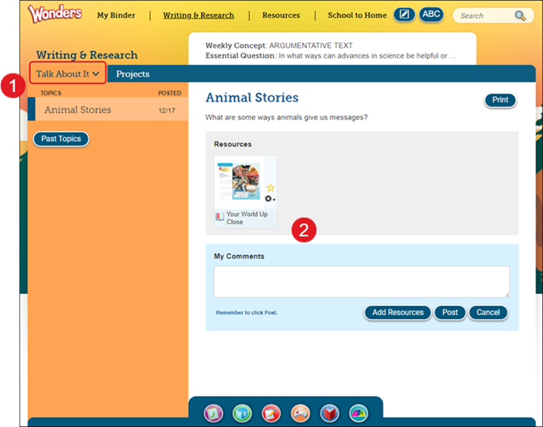543x427 pixels.
Task: Click the notepad edit icon in header
Action: [404, 15]
